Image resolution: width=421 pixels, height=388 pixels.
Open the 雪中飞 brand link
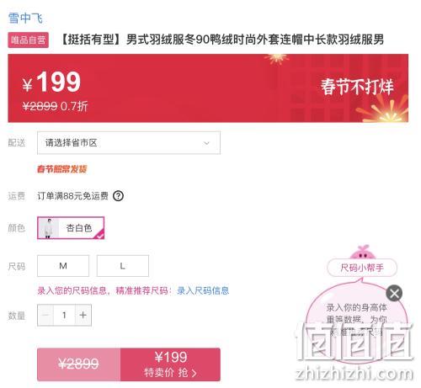[25, 19]
